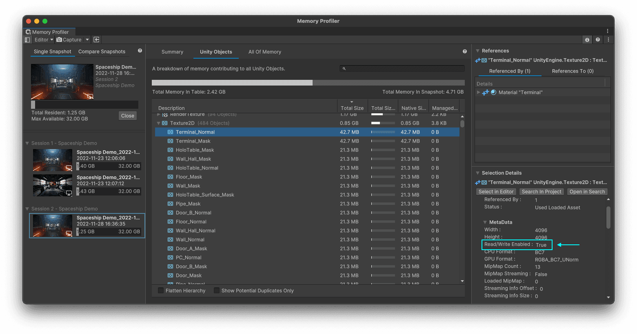Click the Selection Details vertical scrollbar
This screenshot has height=334, width=637.
coord(608,218)
